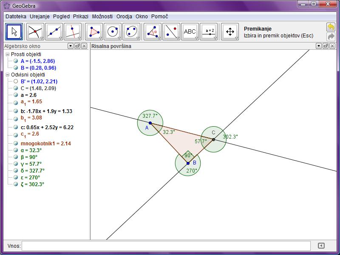Select the New Point tool
Image resolution: width=340 pixels, height=255 pixels.
pos(35,32)
